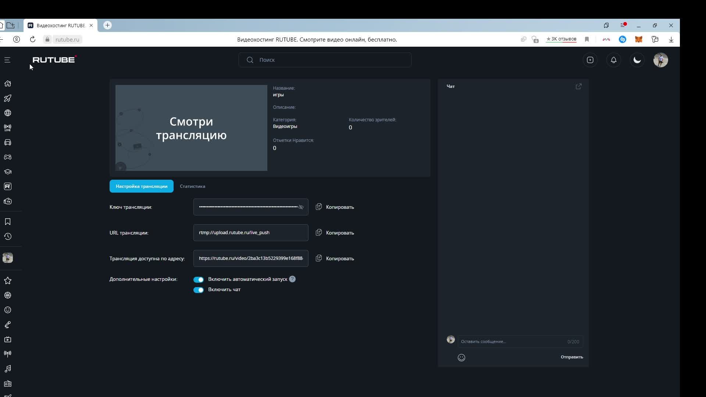The image size is (706, 397).
Task: Switch to the Статистика tab
Action: (192, 186)
